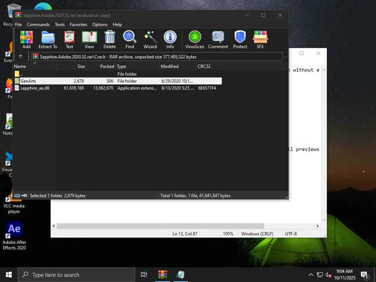Show hidden tray icons chevron
This screenshot has width=376, height=282.
311,275
